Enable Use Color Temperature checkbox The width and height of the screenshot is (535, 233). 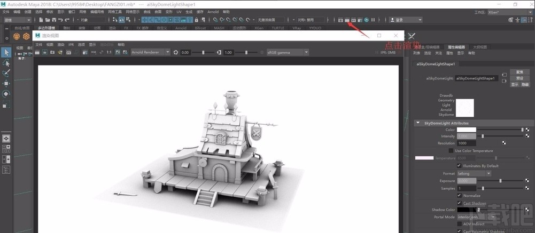451,151
